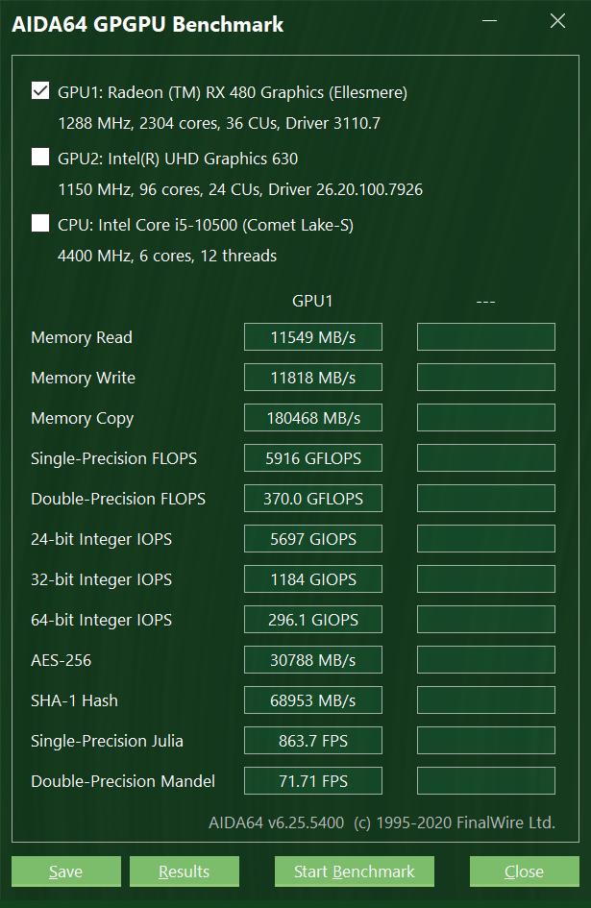The width and height of the screenshot is (591, 908).
Task: Click the GPU1 column header
Action: 312,301
